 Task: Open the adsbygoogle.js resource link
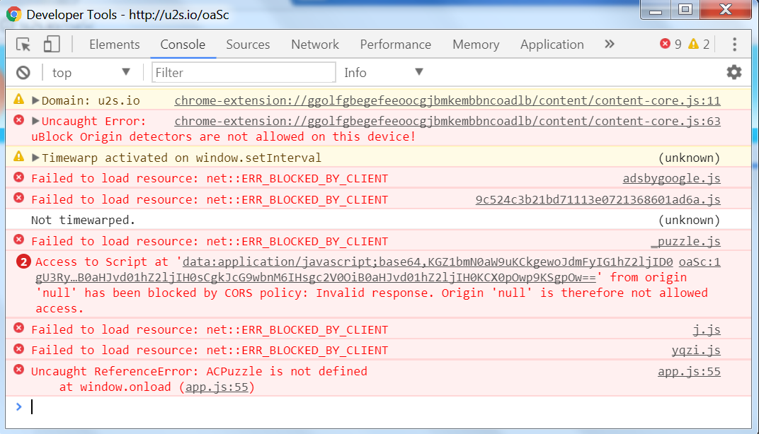pyautogui.click(x=671, y=178)
